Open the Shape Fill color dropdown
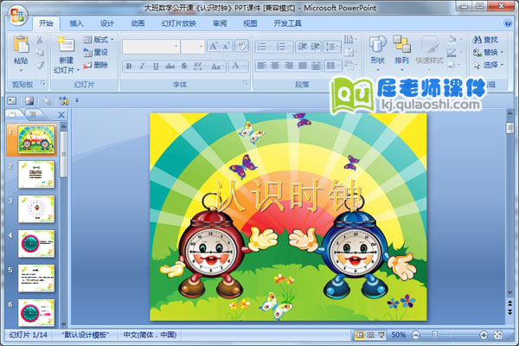The width and height of the screenshot is (519, 346). click(x=454, y=40)
